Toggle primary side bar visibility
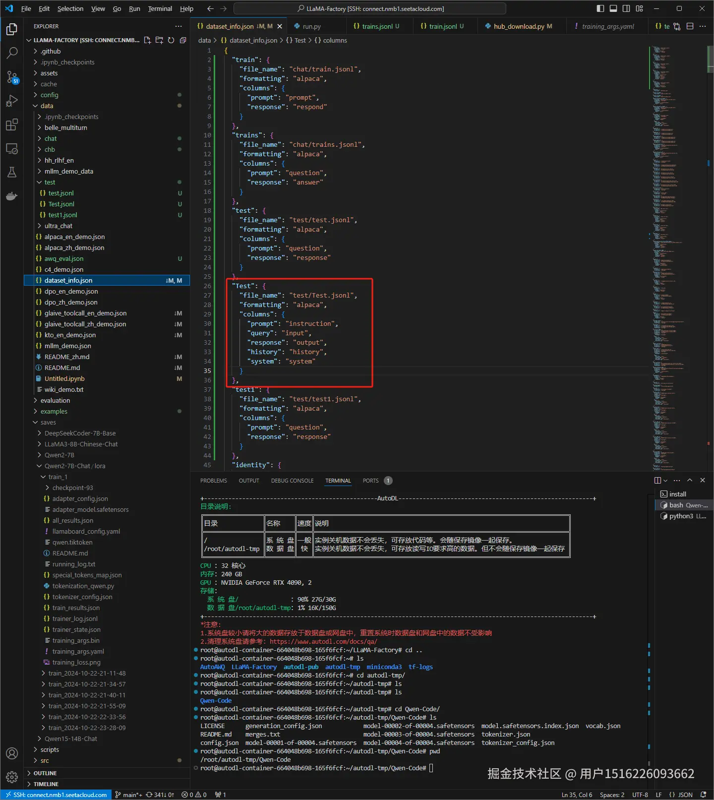This screenshot has width=714, height=800. [600, 8]
